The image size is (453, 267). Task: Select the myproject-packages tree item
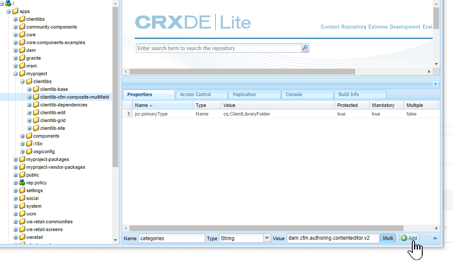(47, 159)
